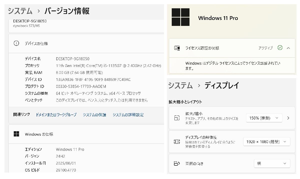Click the アクティブ status text
The image size is (300, 179).
click(x=265, y=48)
